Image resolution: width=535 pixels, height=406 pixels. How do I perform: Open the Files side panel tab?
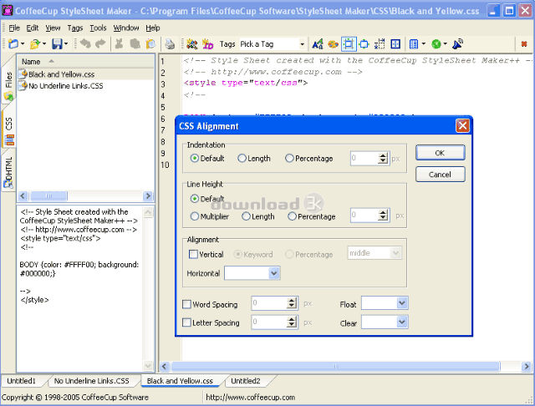coord(8,85)
